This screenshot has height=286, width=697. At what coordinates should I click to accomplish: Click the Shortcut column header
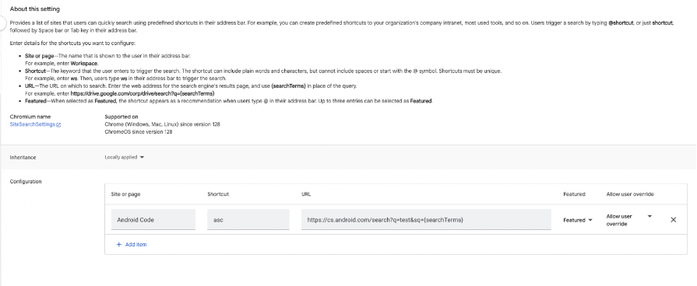tap(218, 194)
